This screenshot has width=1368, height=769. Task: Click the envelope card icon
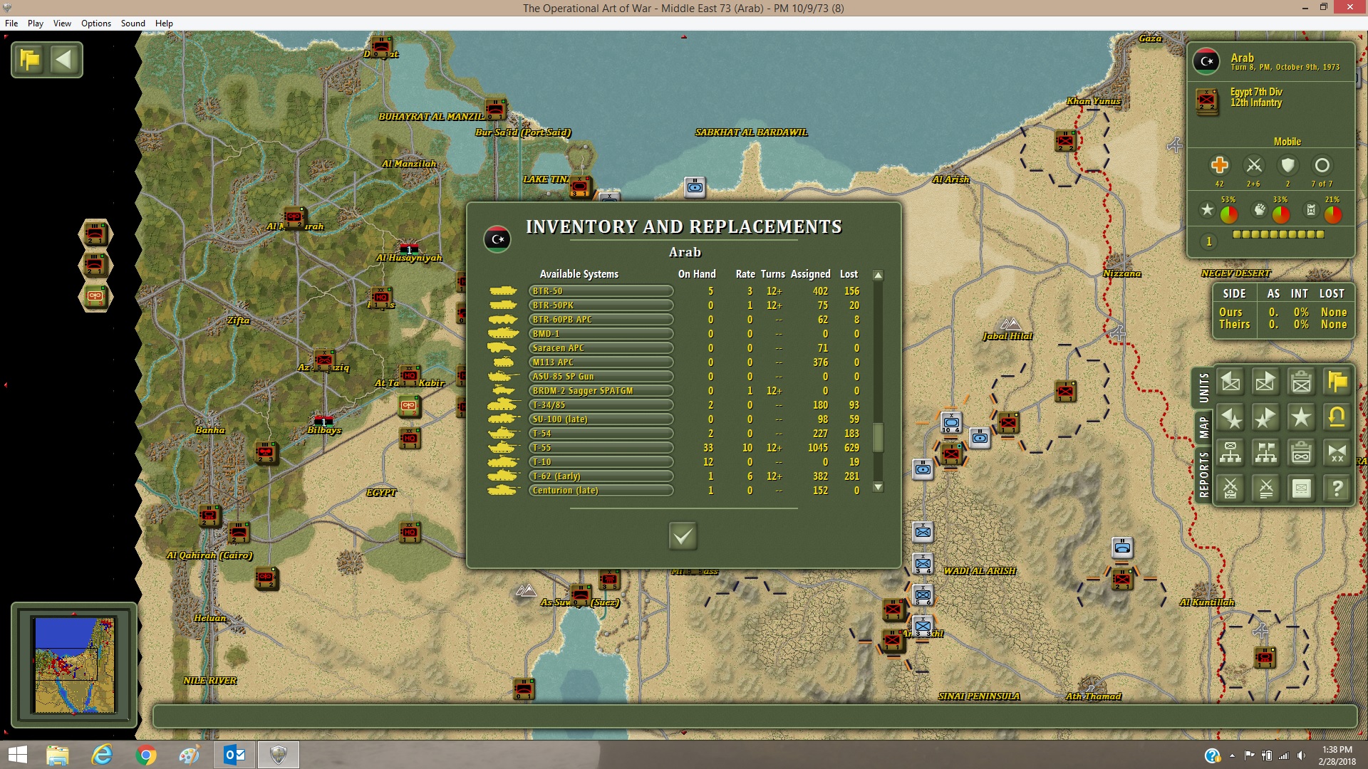[1301, 488]
